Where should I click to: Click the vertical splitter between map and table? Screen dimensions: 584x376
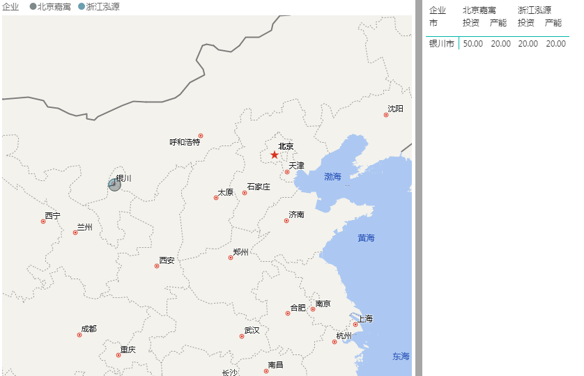tap(418, 188)
